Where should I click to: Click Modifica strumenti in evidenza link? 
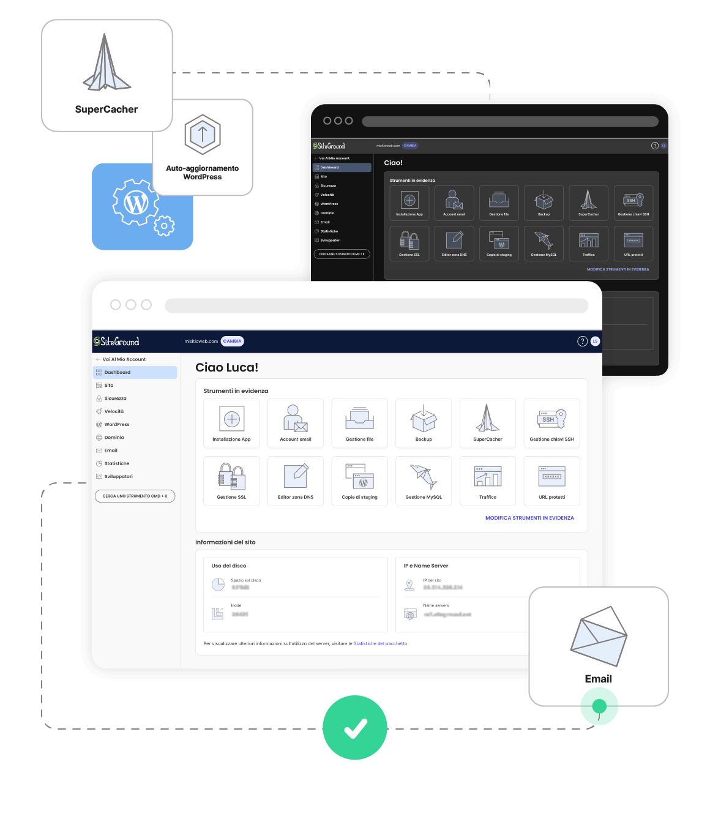pyautogui.click(x=529, y=518)
